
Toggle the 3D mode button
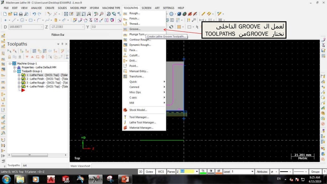click(141, 172)
